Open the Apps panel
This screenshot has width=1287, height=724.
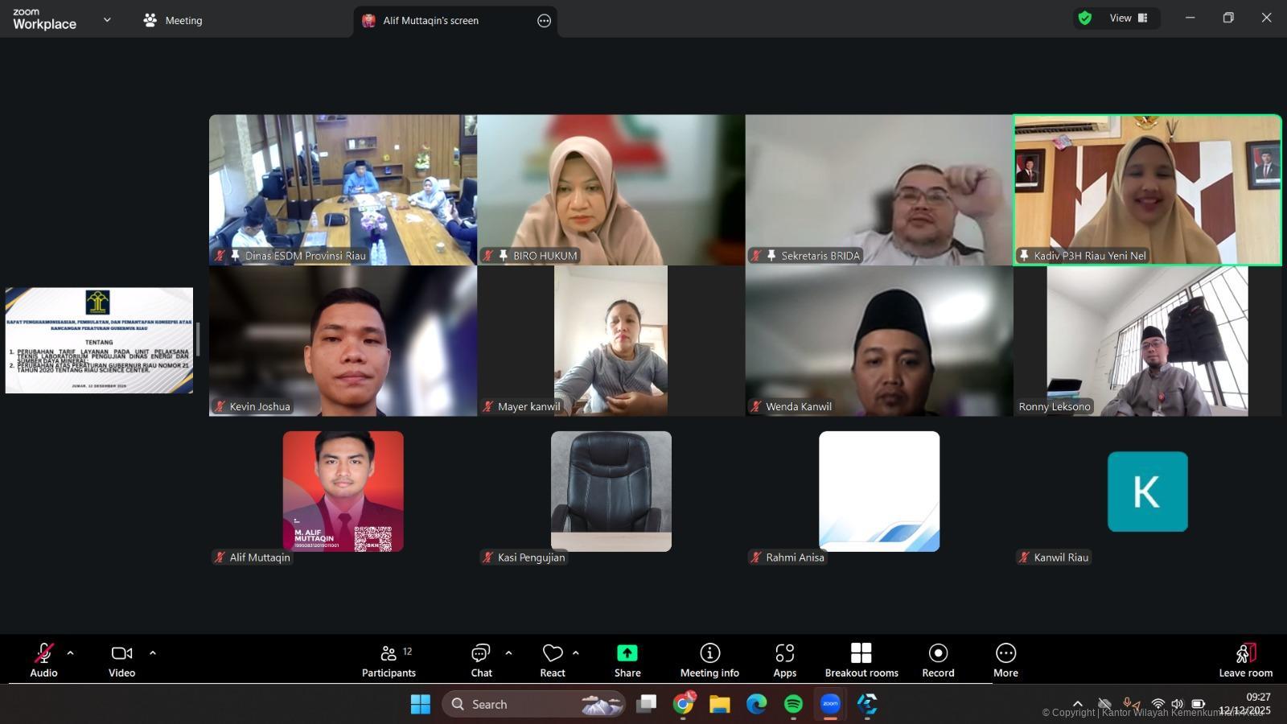coord(784,660)
